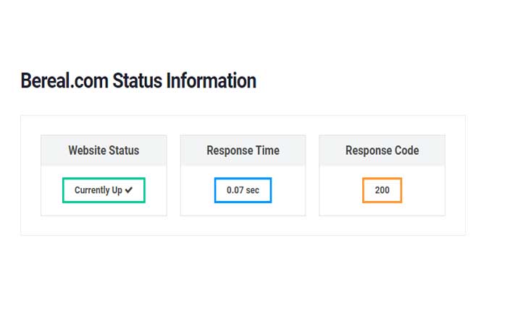Click the word Status in the page heading

click(137, 80)
